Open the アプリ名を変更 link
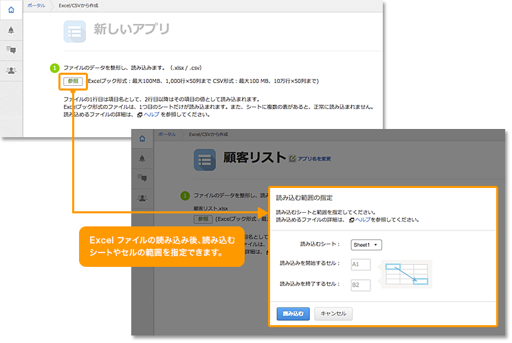Screen dimensions: 512x343 coord(314,158)
